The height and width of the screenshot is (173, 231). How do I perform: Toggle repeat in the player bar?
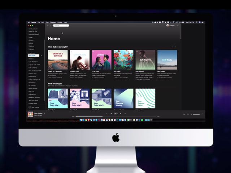click(125, 114)
